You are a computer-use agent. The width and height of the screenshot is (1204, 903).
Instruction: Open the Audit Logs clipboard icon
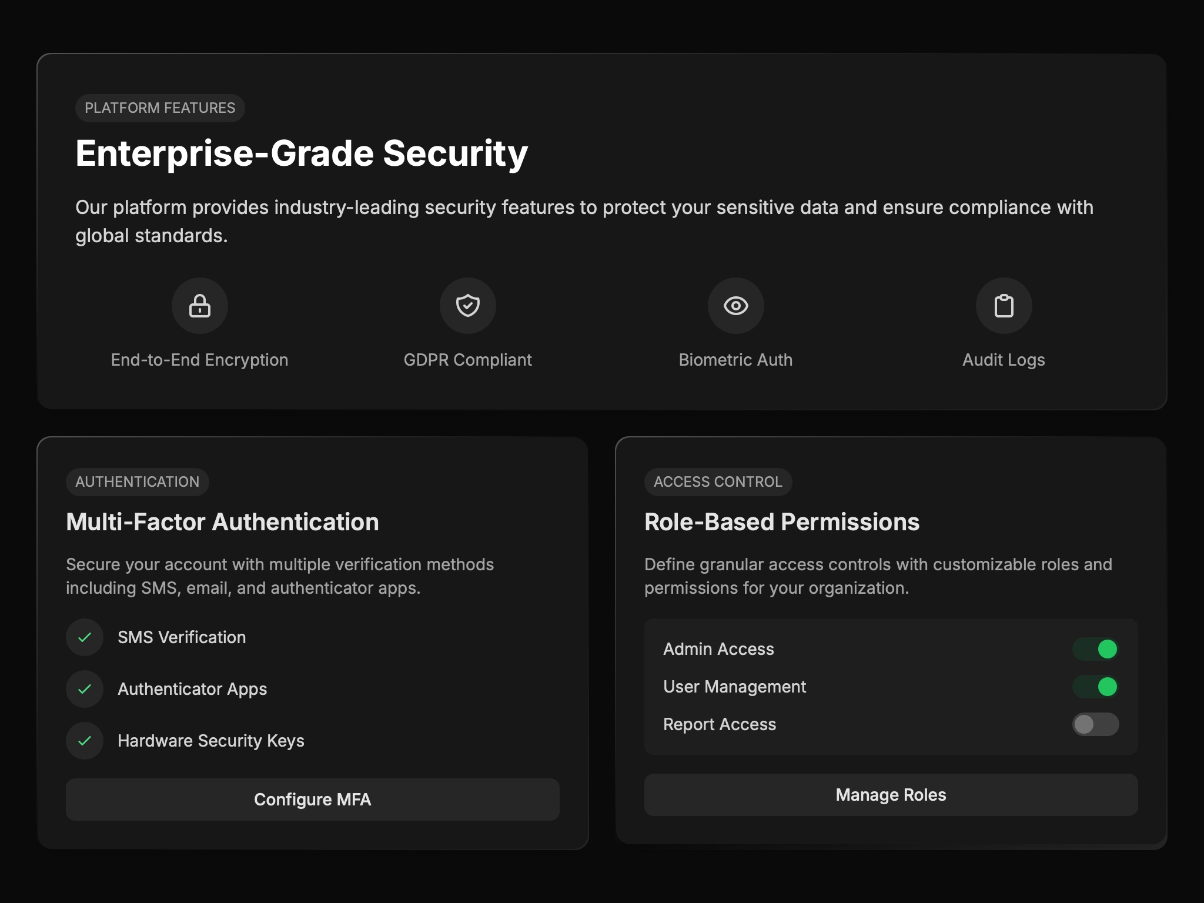(1004, 306)
